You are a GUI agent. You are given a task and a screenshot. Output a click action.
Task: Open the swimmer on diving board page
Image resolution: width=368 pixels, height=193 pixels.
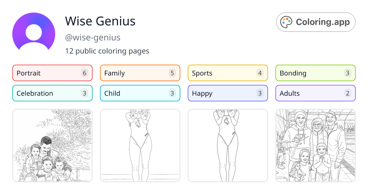click(140, 145)
